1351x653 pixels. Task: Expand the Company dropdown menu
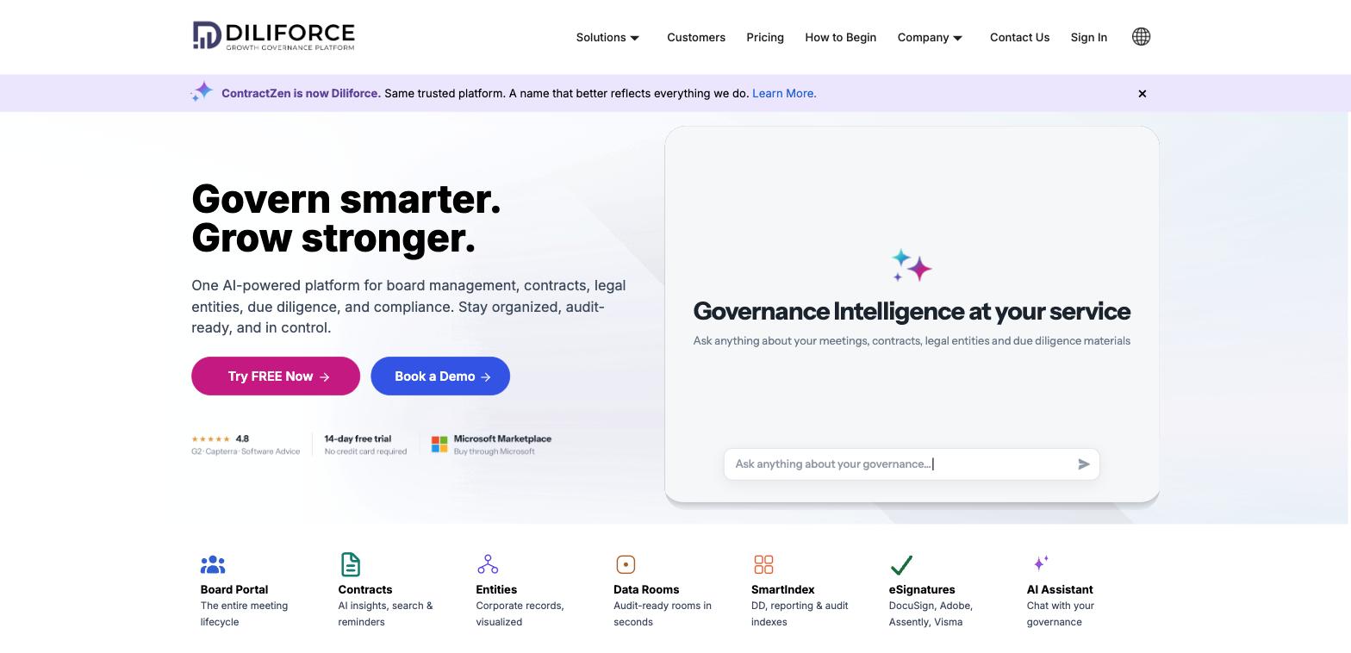(x=930, y=37)
